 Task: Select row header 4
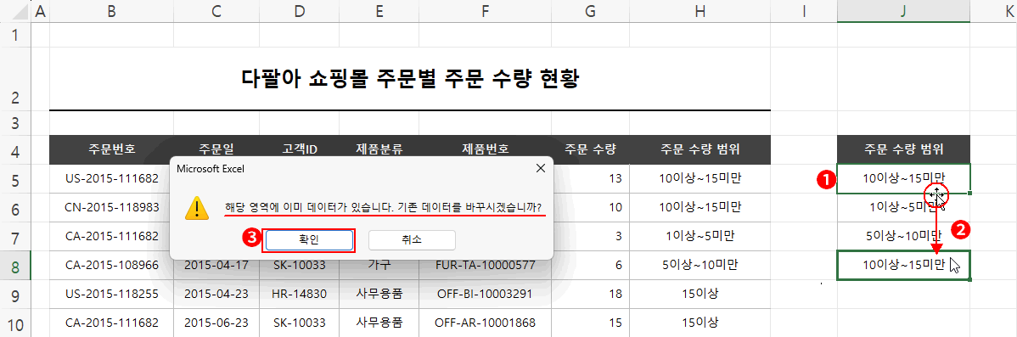(15, 149)
